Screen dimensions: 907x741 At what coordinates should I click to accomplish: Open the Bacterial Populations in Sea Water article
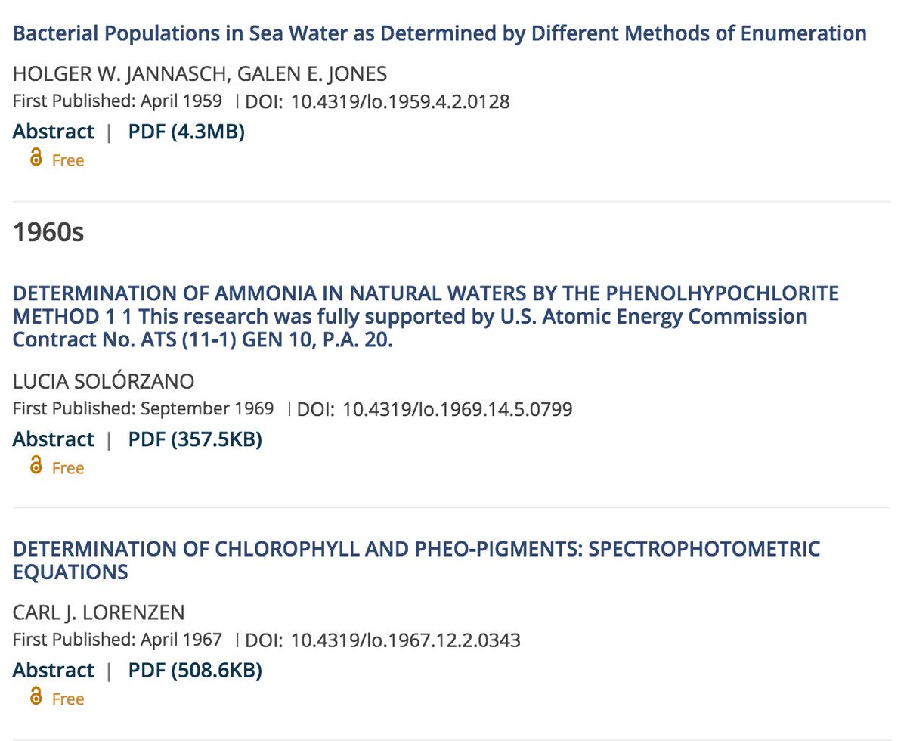click(x=439, y=33)
